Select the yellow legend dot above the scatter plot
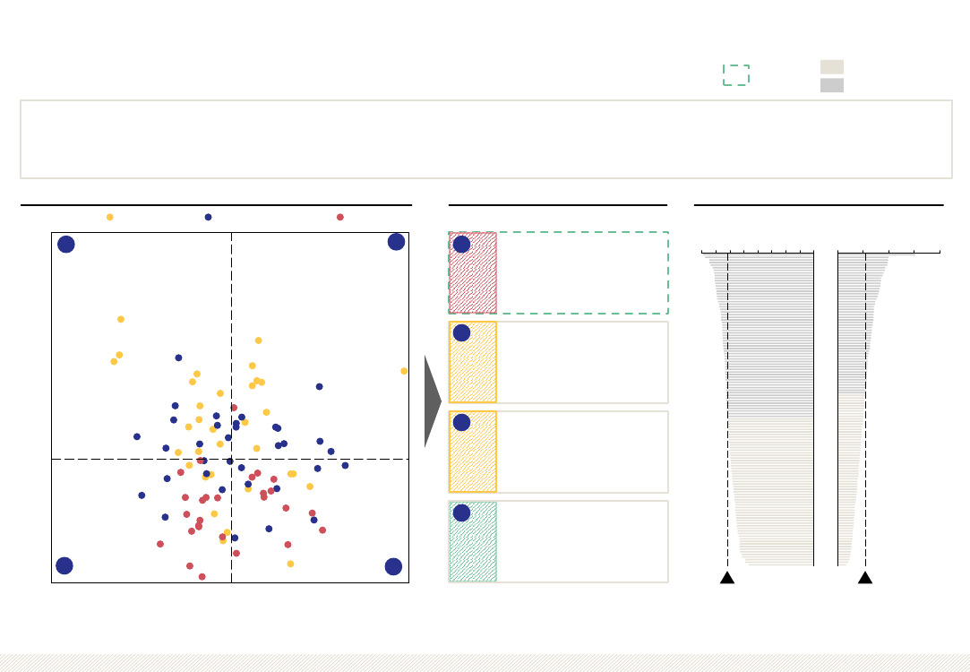 coord(110,217)
